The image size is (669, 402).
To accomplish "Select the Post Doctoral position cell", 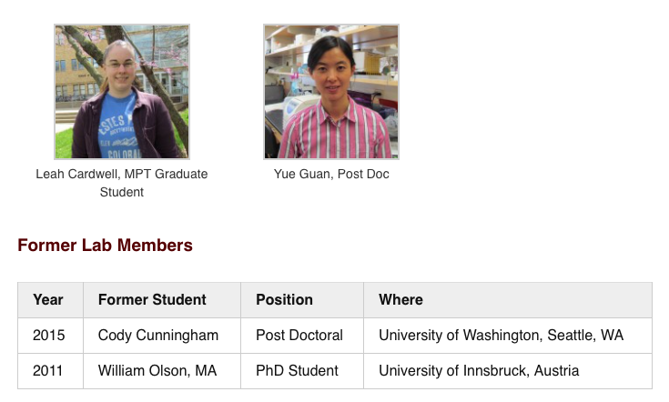I will coord(299,336).
